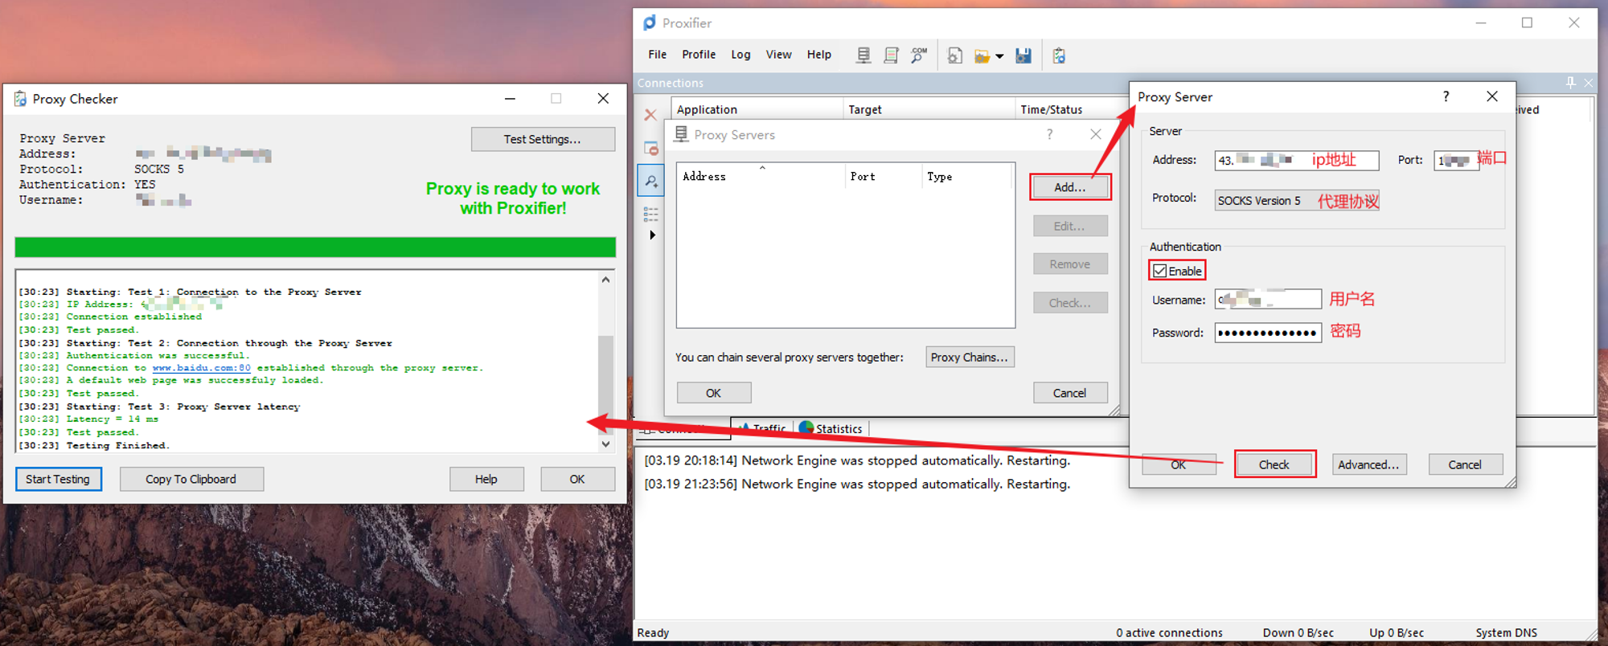Open the File menu in Proxifier
Screen dimensions: 1608x646
coord(657,55)
